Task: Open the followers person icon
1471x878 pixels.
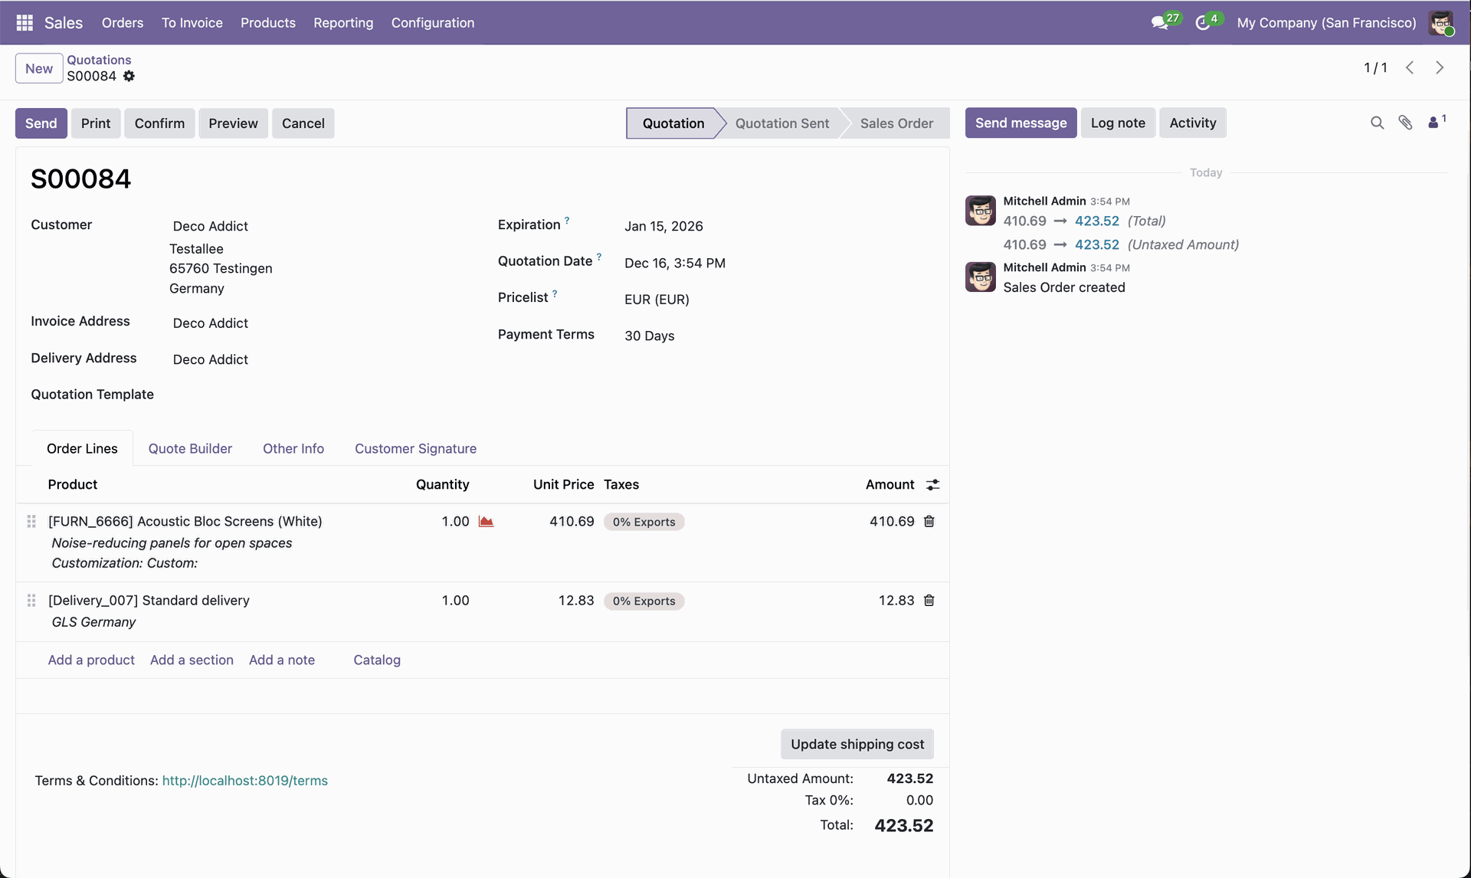Action: [x=1434, y=123]
